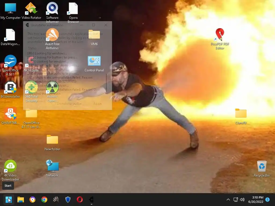This screenshot has height=206, width=275.
Task: Open the PicoPDF PDF Editor shortcut
Action: (x=220, y=39)
